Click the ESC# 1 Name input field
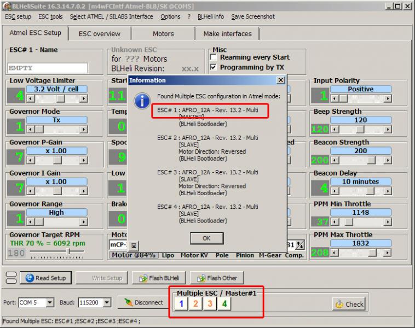Viewport: 415px width, 328px height. click(x=48, y=68)
